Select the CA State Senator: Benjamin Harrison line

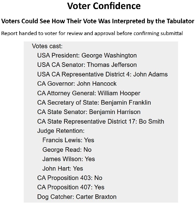click(89, 112)
